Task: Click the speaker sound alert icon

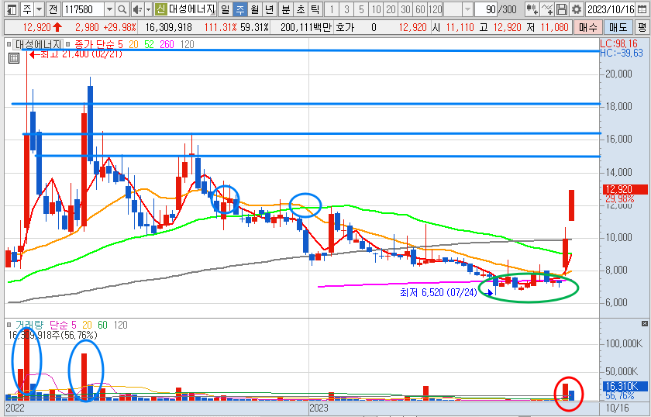Action: pyautogui.click(x=137, y=9)
